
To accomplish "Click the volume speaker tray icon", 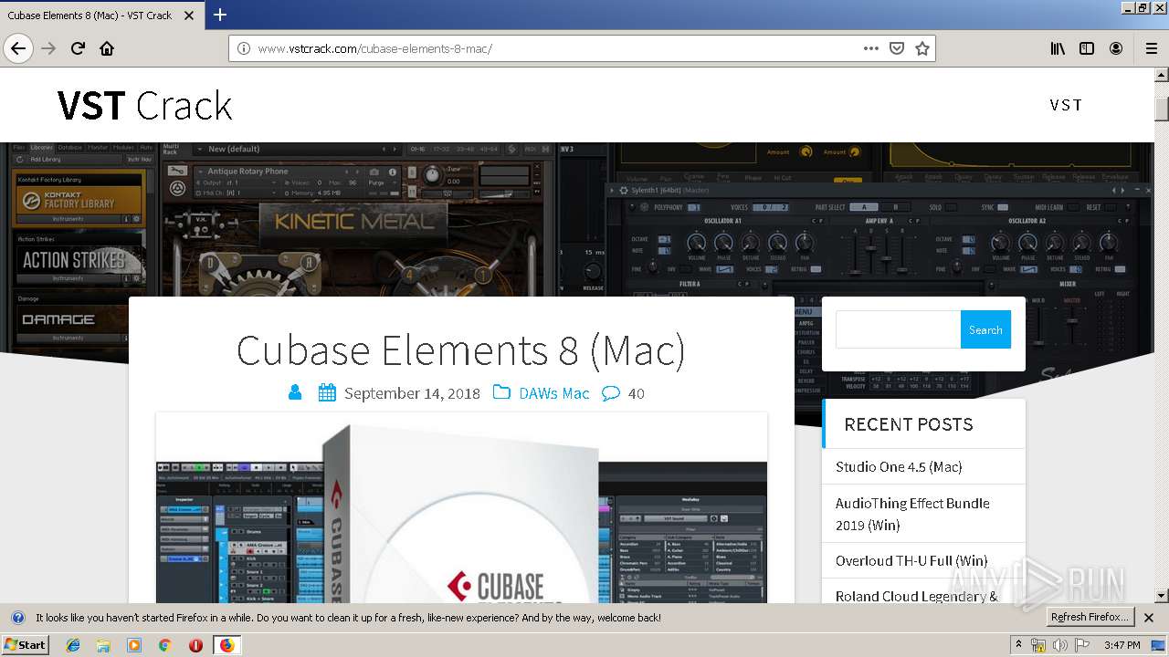I will (1060, 645).
